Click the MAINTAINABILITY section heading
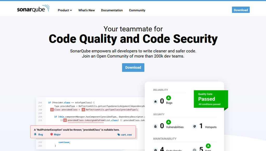This screenshot has height=151, width=266. 165,139
